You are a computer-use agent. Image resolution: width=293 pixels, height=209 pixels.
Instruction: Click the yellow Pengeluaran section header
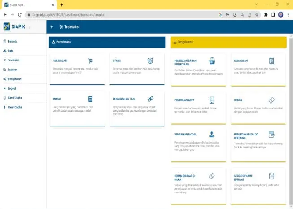click(228, 43)
